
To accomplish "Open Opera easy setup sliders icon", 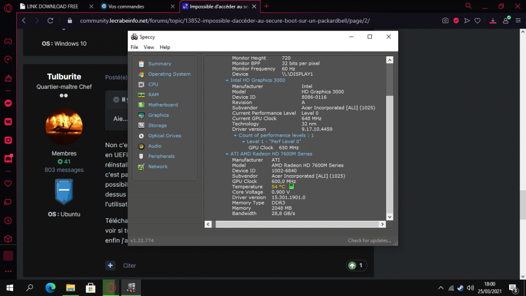I will click(x=518, y=21).
